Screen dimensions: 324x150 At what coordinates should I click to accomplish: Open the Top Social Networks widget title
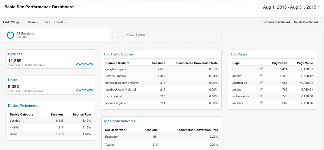[119, 121]
